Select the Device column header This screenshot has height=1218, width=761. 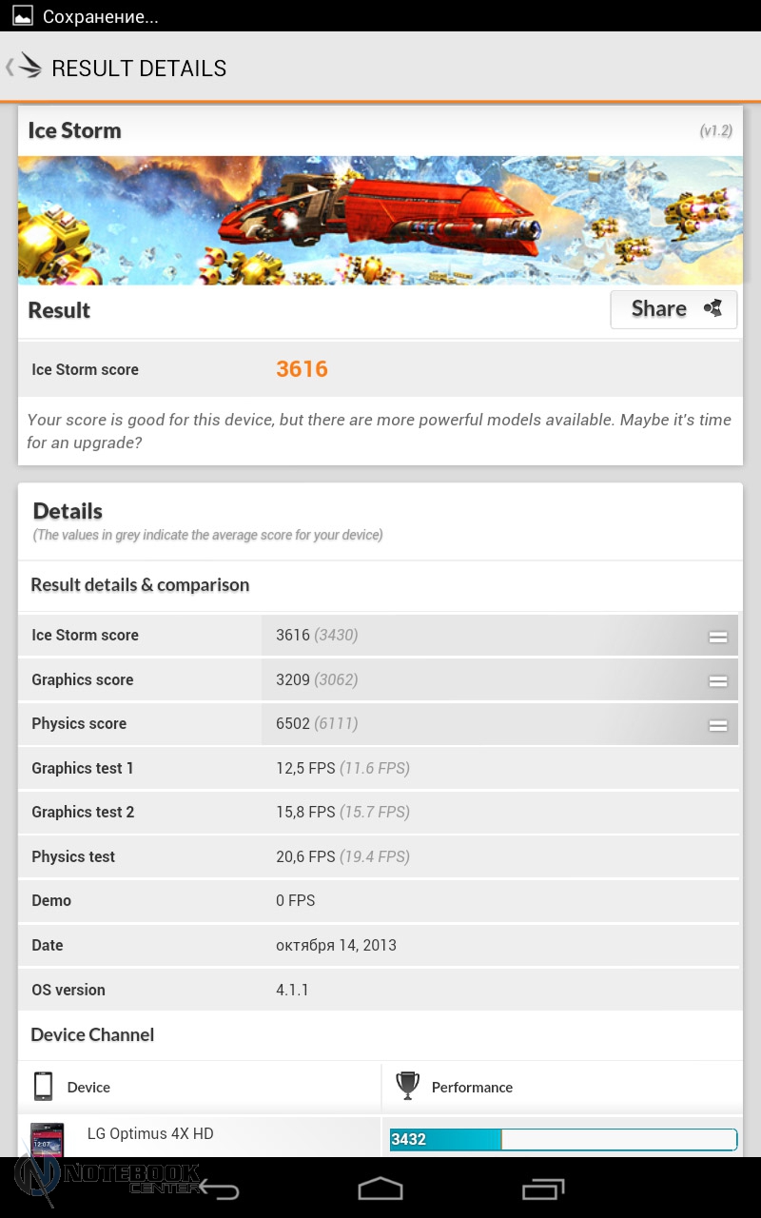(88, 1087)
